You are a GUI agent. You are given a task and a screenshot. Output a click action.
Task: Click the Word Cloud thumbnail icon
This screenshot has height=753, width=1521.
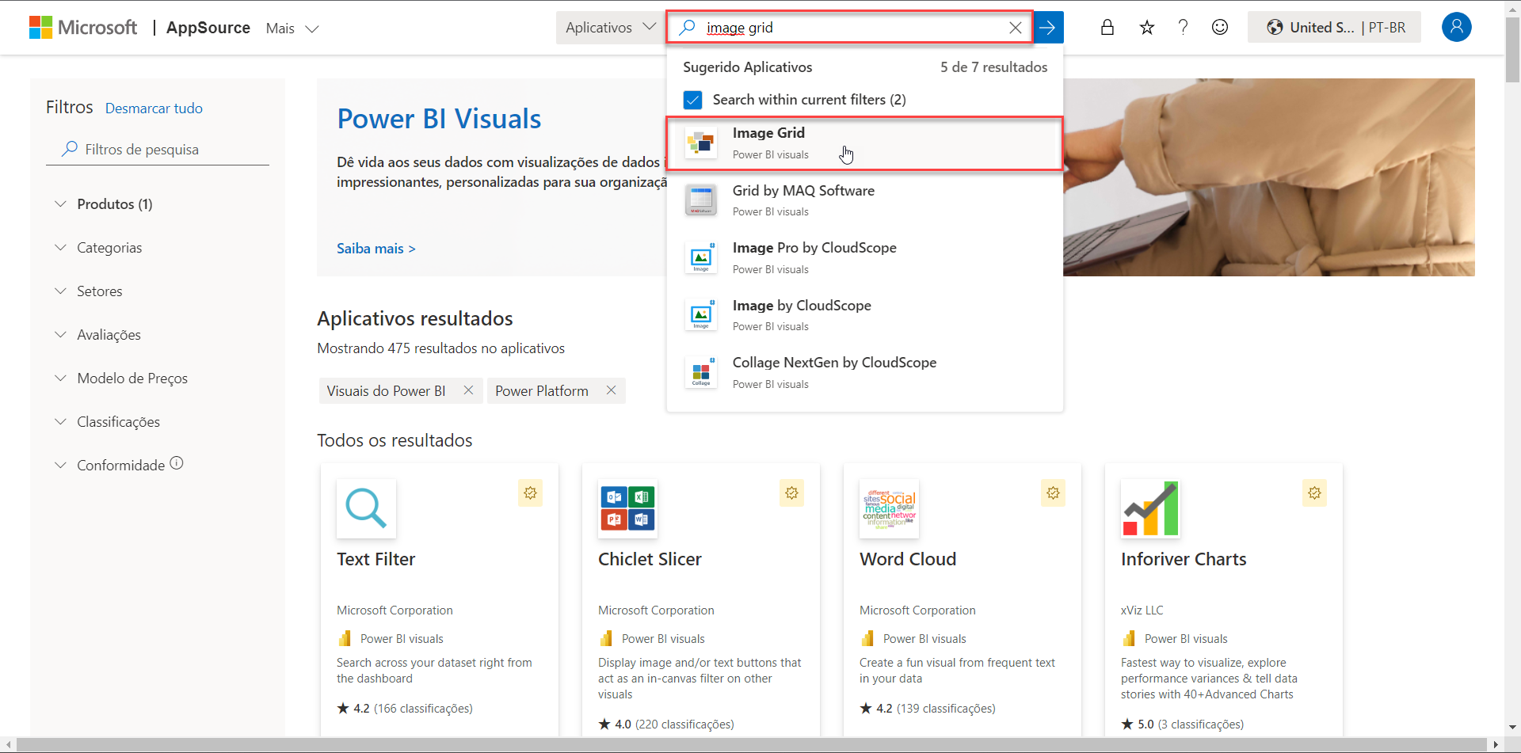pyautogui.click(x=889, y=508)
